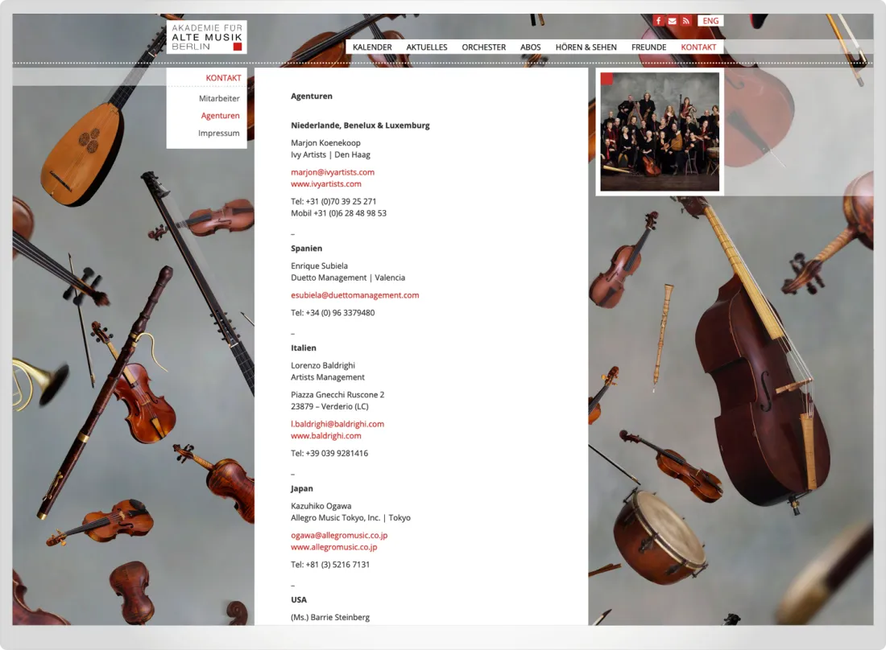The height and width of the screenshot is (650, 886).
Task: Open the HÖREN & SEHEN menu
Action: (586, 47)
